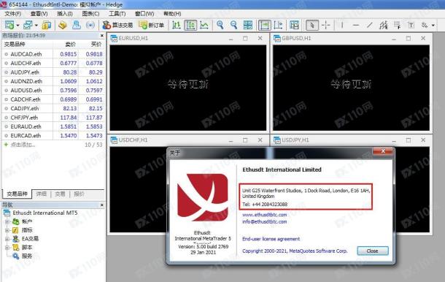The height and width of the screenshot is (282, 445).
Task: Switch to candlestick chart mode
Action: (190, 26)
